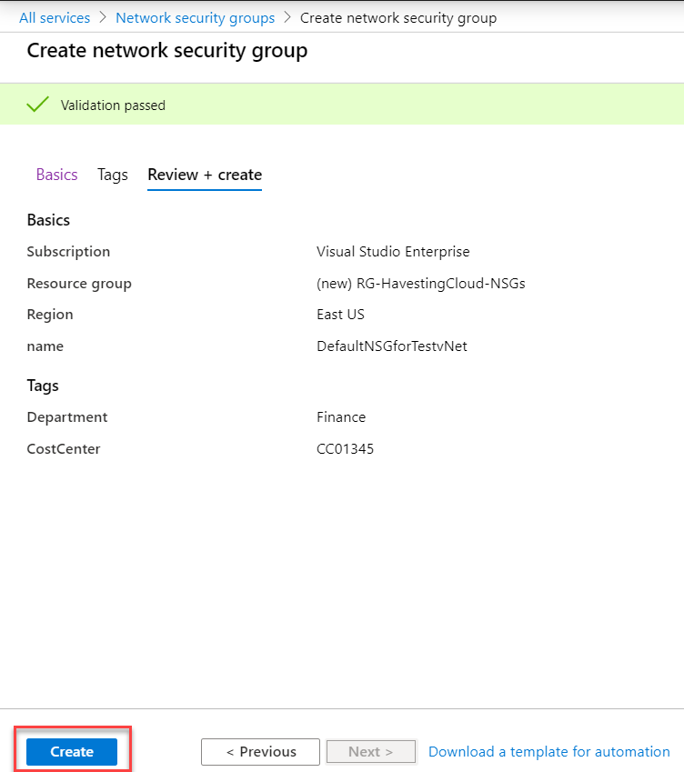
Task: Click the breadcrumb chevron after Network security groups
Action: click(287, 17)
